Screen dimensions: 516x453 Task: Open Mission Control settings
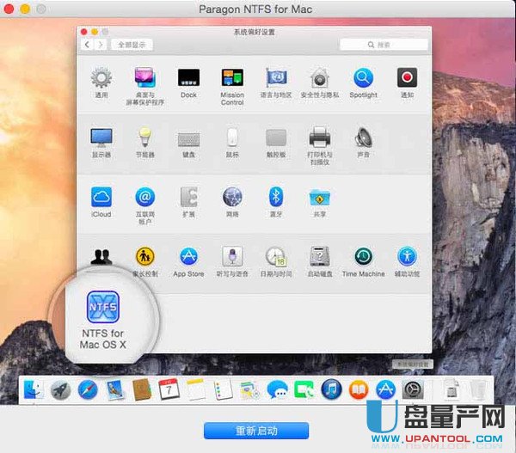(x=232, y=78)
